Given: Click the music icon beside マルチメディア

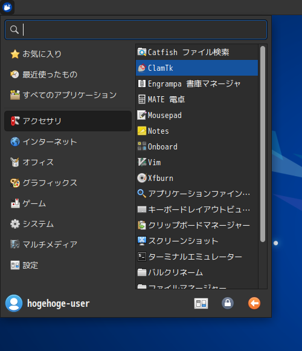Looking at the screenshot, I should [x=15, y=244].
